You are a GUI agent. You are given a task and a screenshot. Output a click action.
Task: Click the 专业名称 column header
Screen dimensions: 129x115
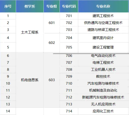click(103, 6)
